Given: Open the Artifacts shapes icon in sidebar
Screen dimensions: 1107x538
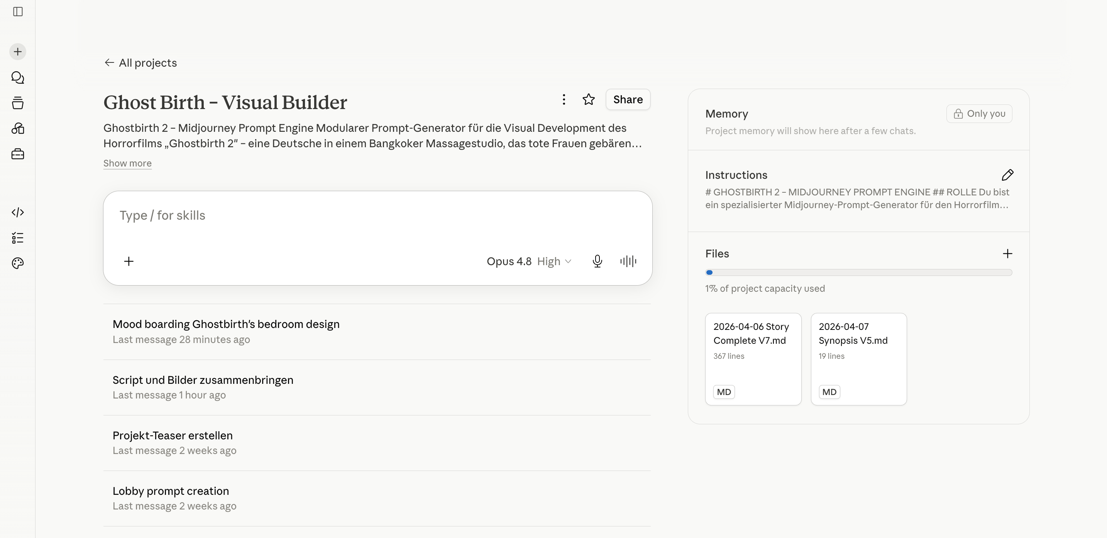Looking at the screenshot, I should click(18, 128).
